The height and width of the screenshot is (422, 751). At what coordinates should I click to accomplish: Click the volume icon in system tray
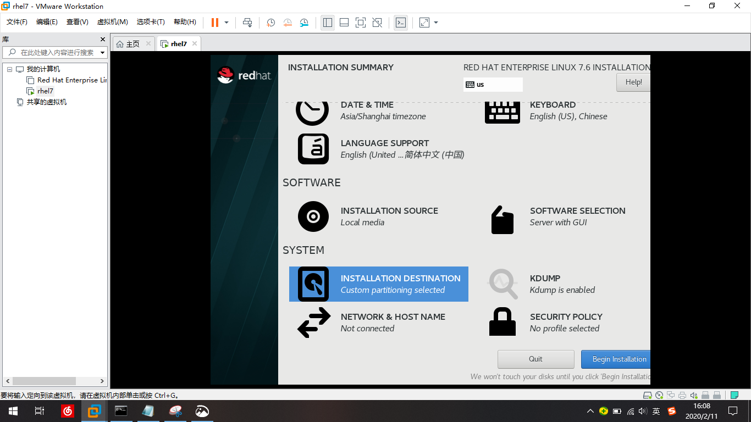pyautogui.click(x=643, y=411)
